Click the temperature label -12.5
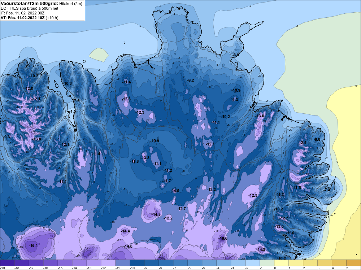 pyautogui.click(x=284, y=218)
